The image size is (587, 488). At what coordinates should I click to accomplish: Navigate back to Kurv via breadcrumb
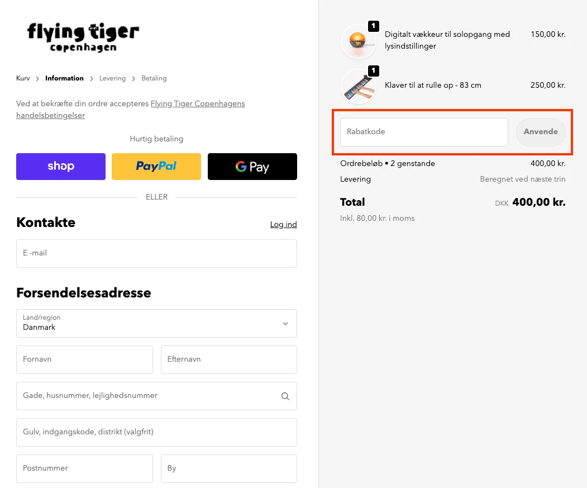click(x=22, y=78)
